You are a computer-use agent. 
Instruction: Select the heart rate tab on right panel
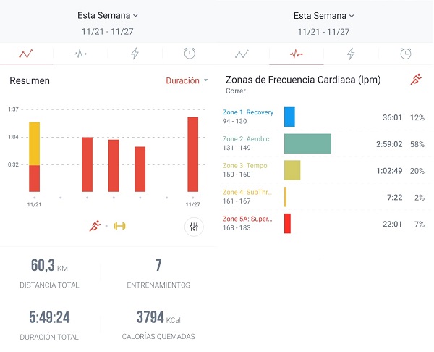pos(297,54)
